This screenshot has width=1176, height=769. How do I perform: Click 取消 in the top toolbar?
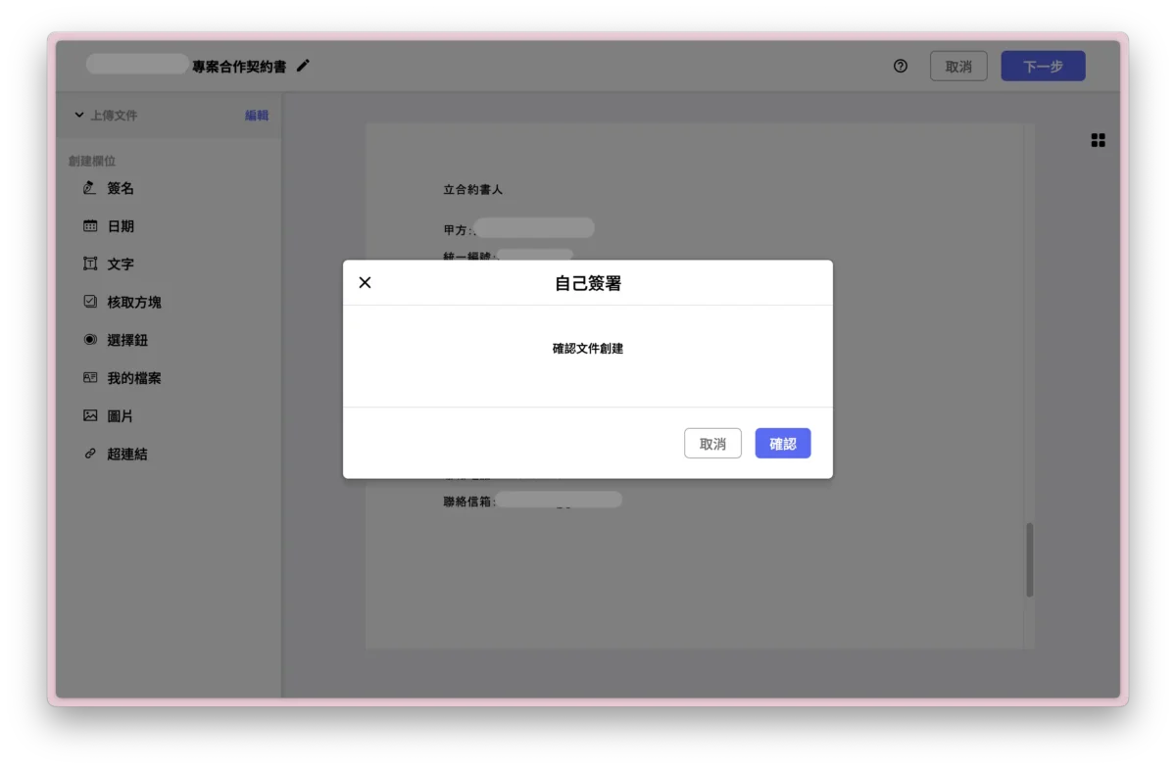[x=958, y=66]
